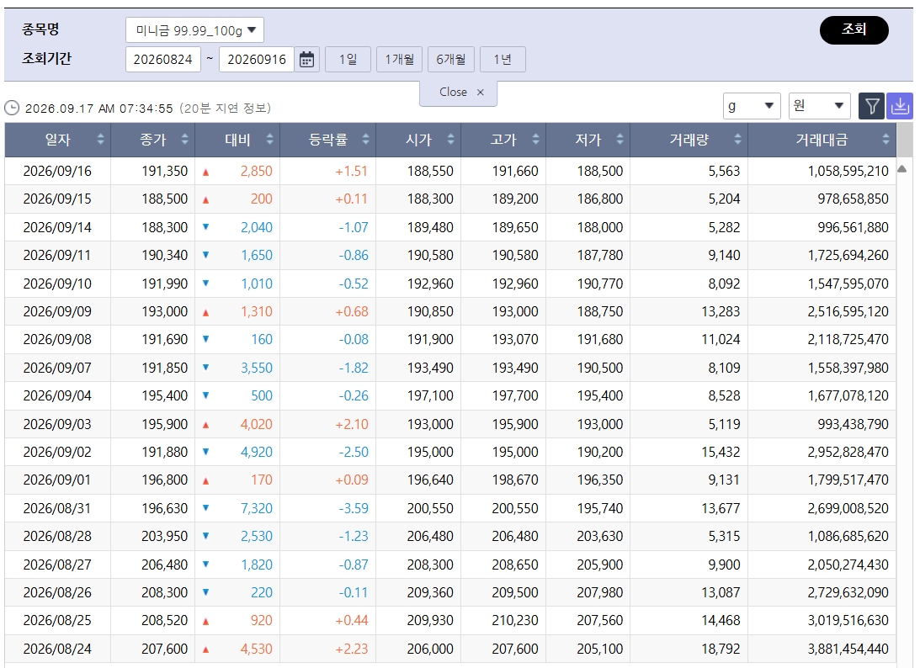Click the 2026/08/26 date cell
Screen dimensions: 920x668
pos(57,592)
